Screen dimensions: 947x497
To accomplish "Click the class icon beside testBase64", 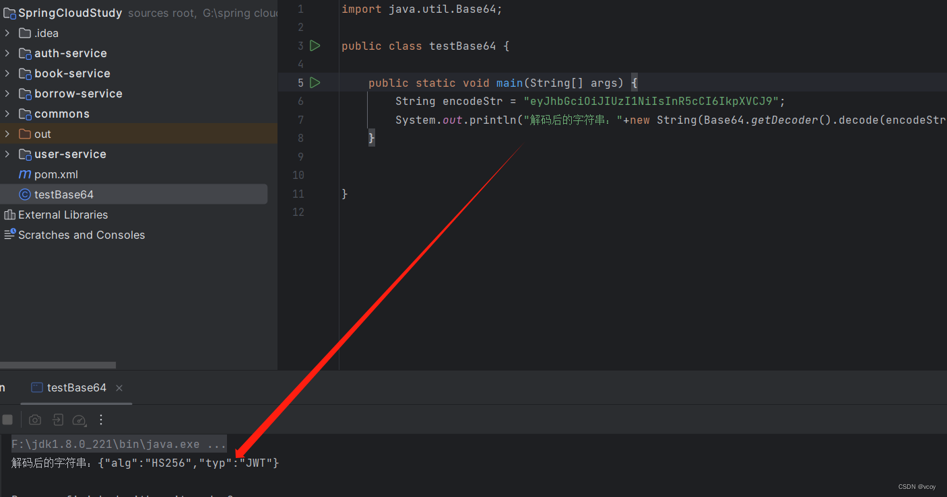I will pos(25,194).
